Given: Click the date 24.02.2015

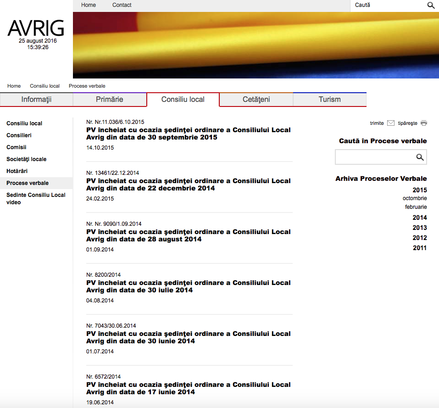Looking at the screenshot, I should (x=100, y=199).
